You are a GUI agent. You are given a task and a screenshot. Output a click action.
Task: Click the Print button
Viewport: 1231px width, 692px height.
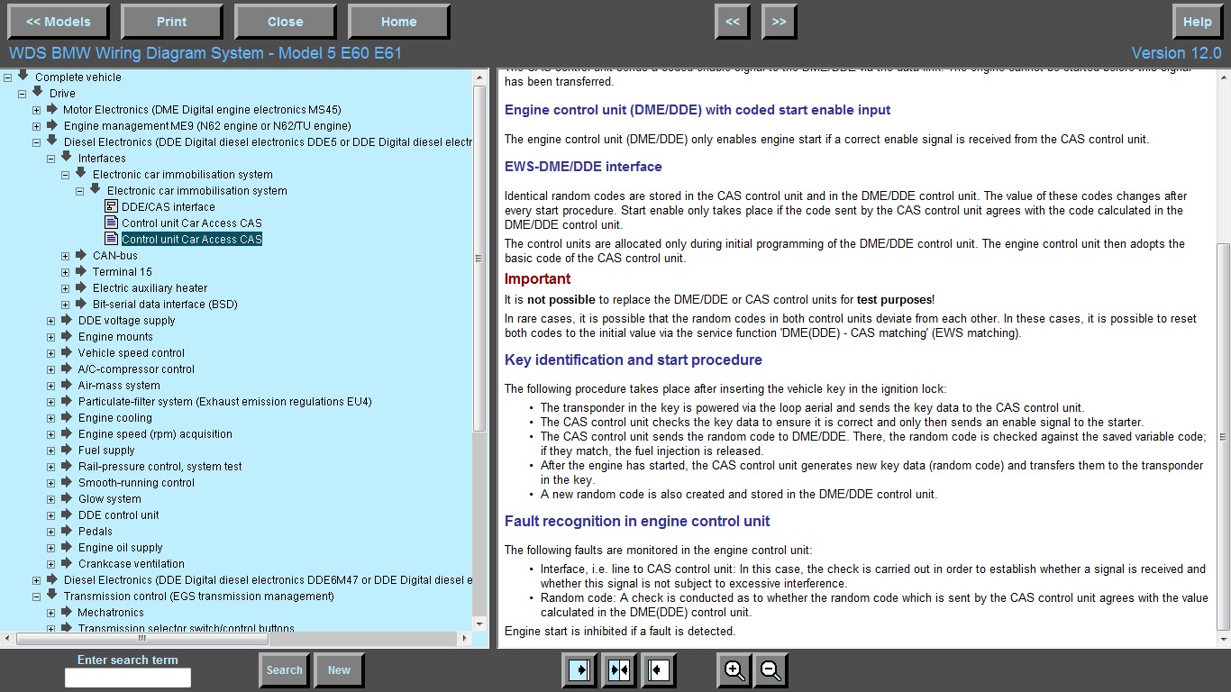(171, 22)
